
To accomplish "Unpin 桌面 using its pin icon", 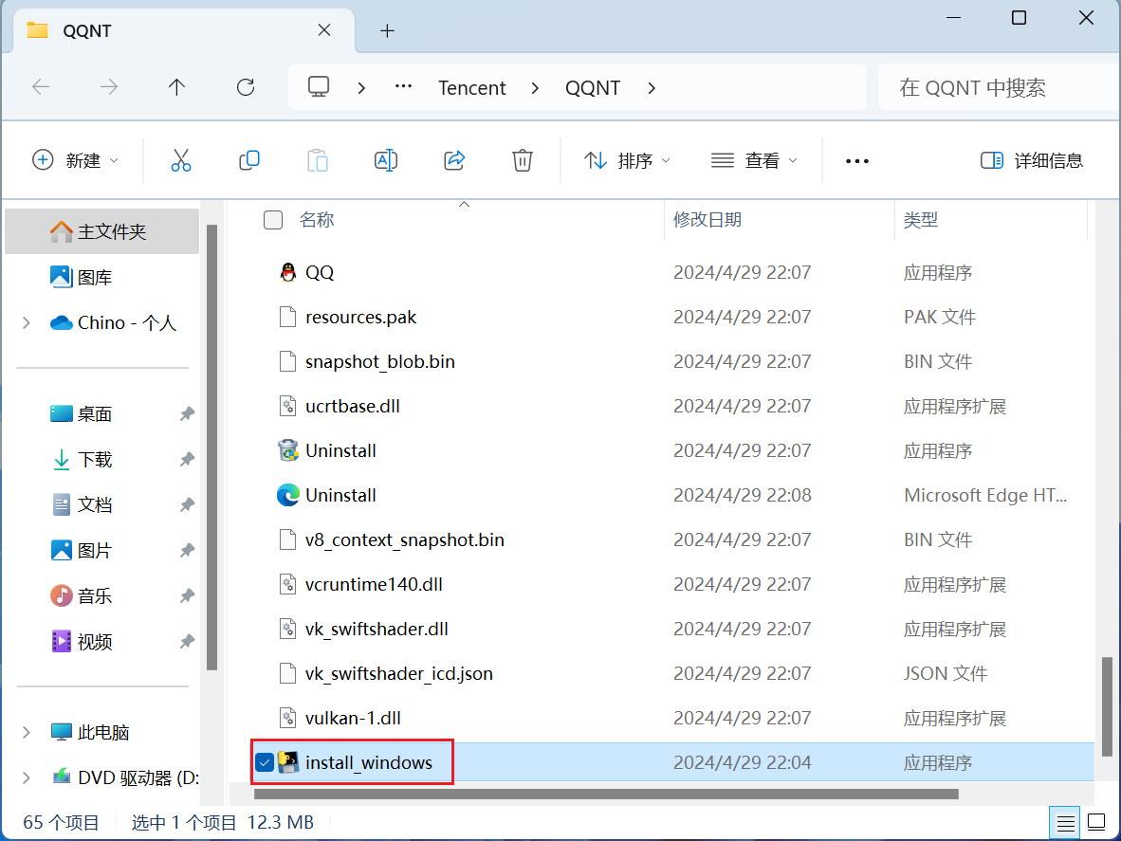I will tap(187, 413).
